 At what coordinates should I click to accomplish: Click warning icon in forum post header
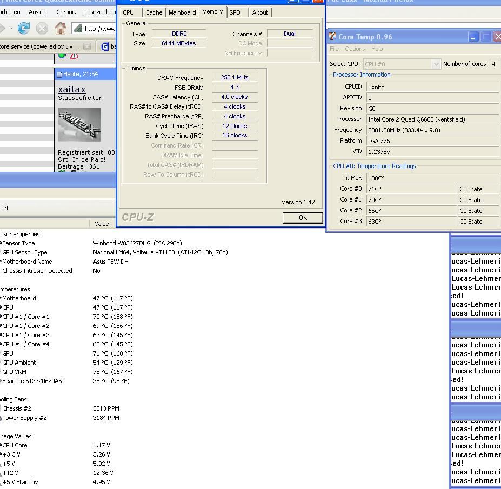click(74, 56)
